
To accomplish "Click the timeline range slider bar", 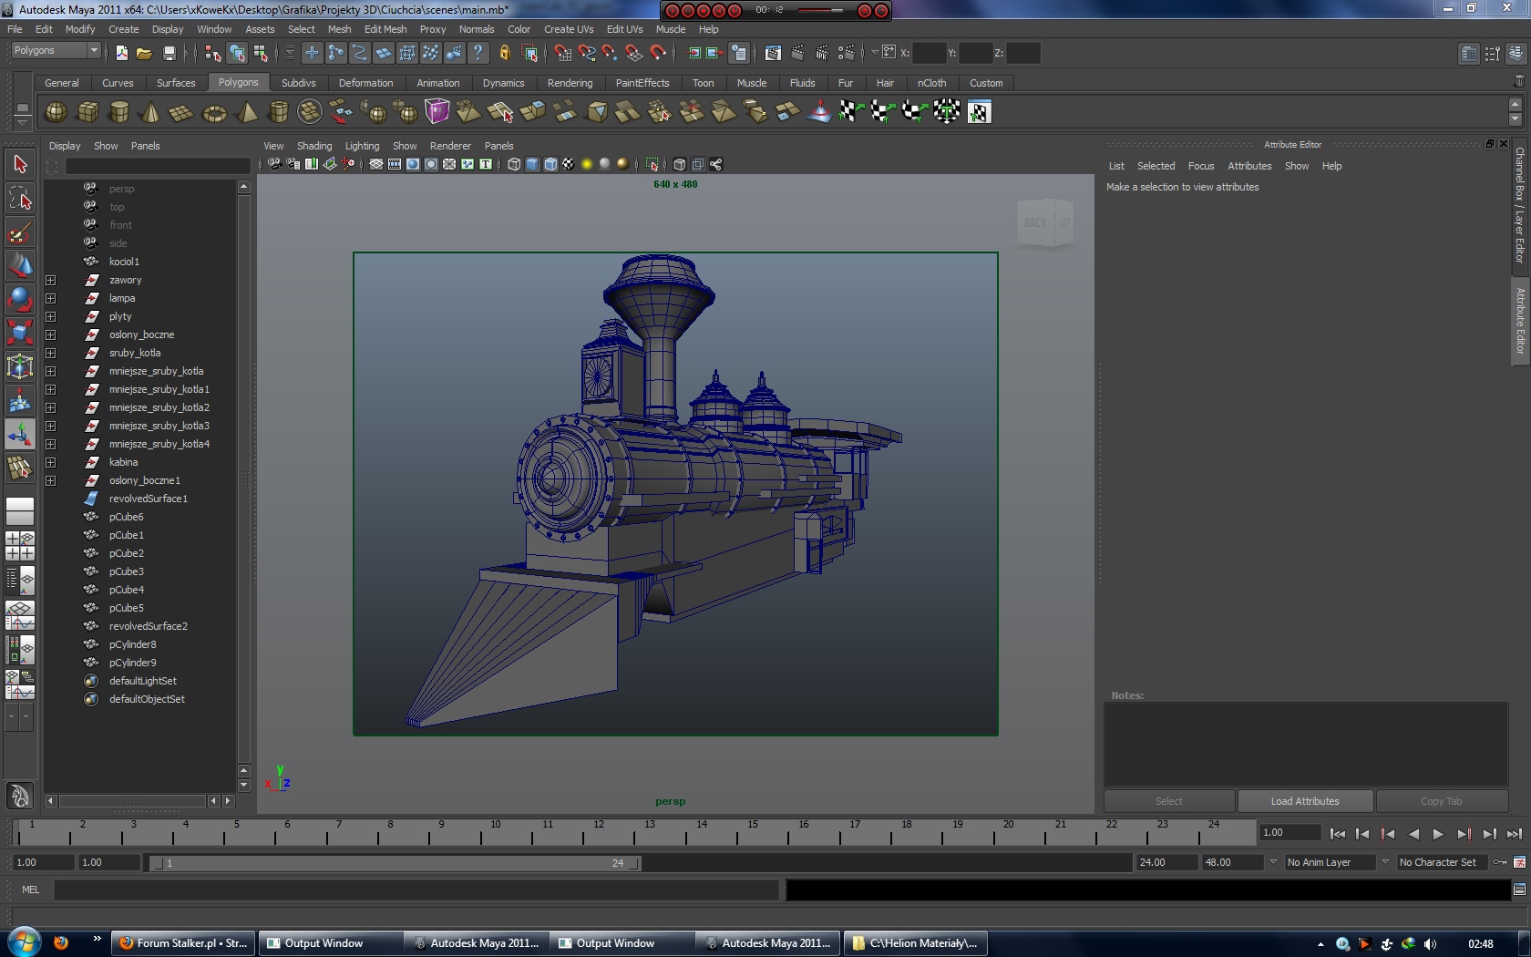I will (394, 863).
